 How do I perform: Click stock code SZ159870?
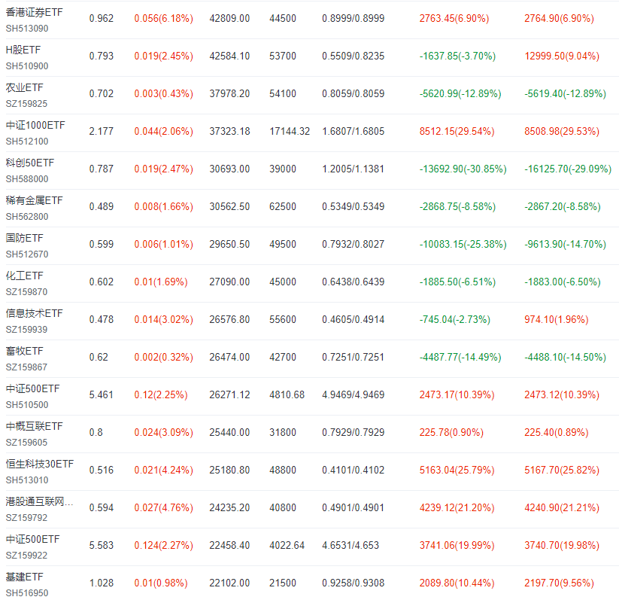26,291
